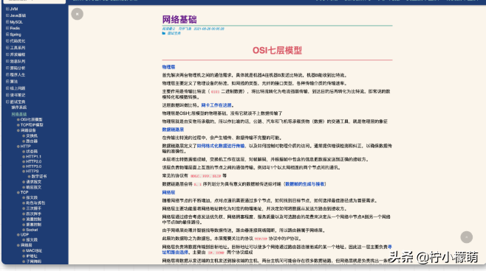This screenshot has width=486, height=271.
Task: Jump to 流量控制 in the outline
Action: 33,219
